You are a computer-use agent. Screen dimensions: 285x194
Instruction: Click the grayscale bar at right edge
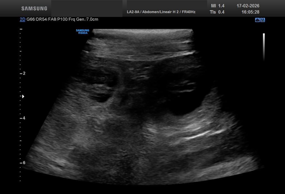[264, 47]
